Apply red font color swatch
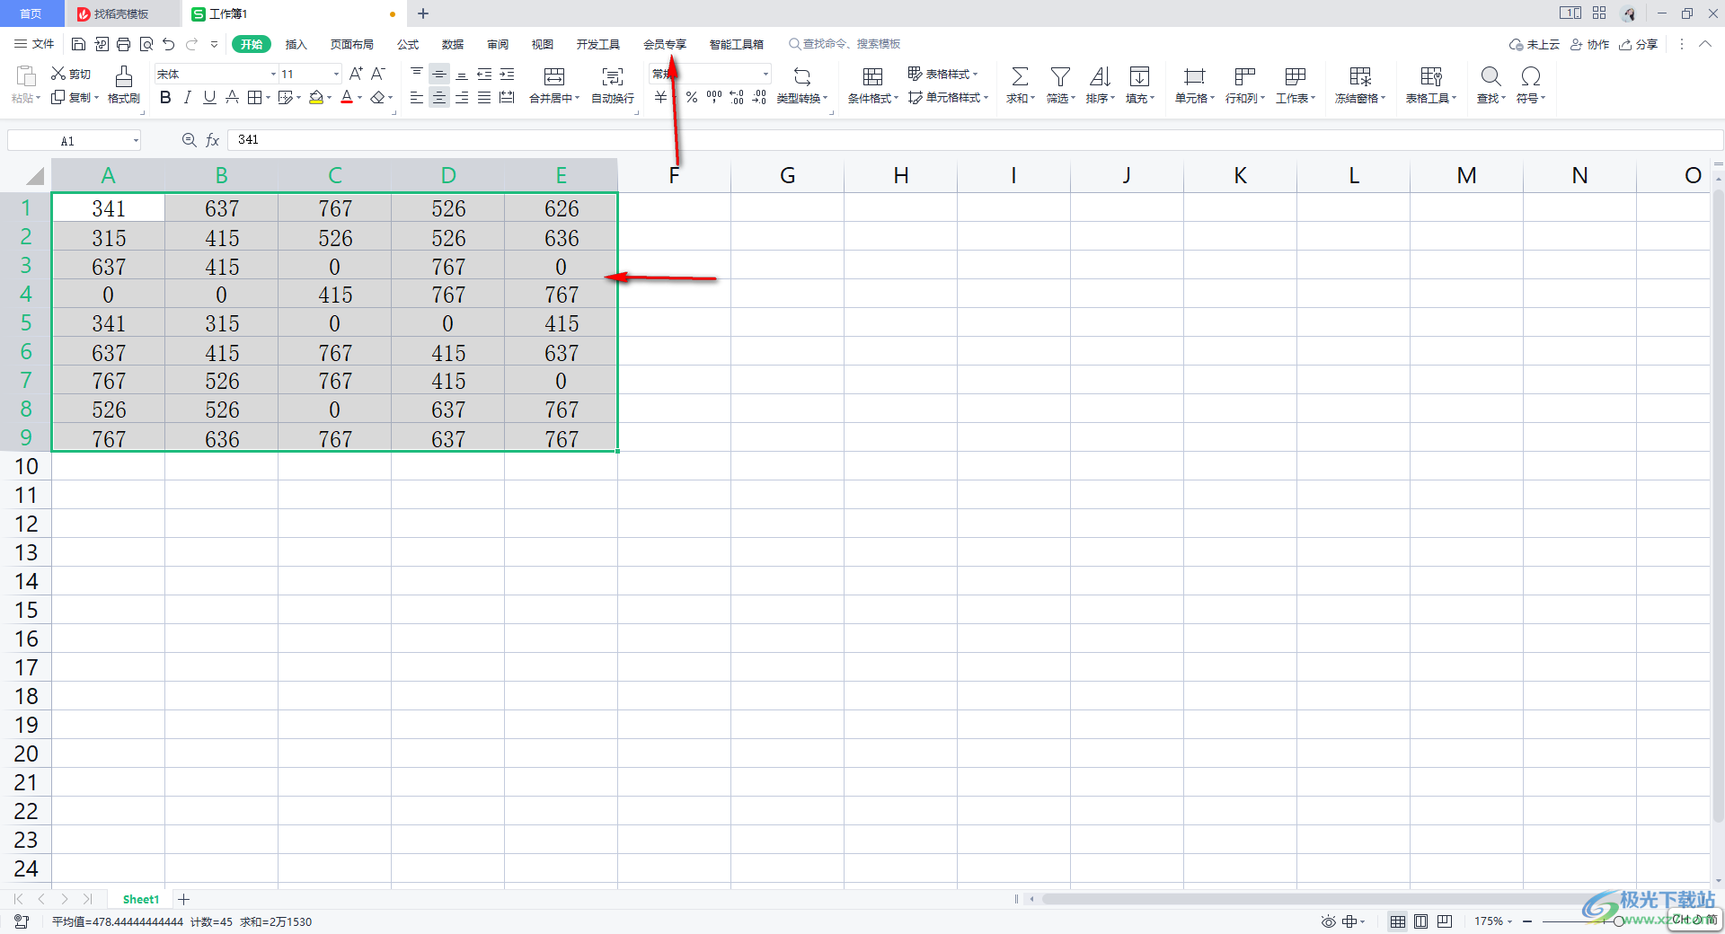The height and width of the screenshot is (934, 1725). click(x=347, y=97)
